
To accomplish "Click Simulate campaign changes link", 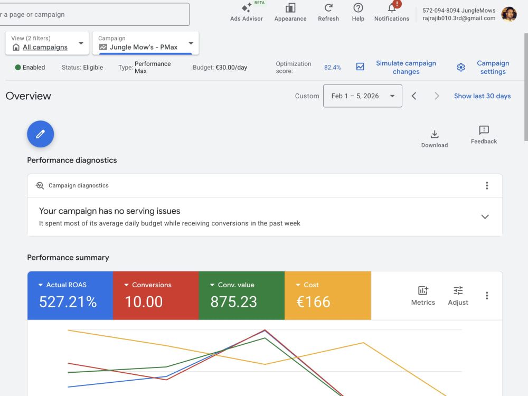I will pyautogui.click(x=406, y=68).
